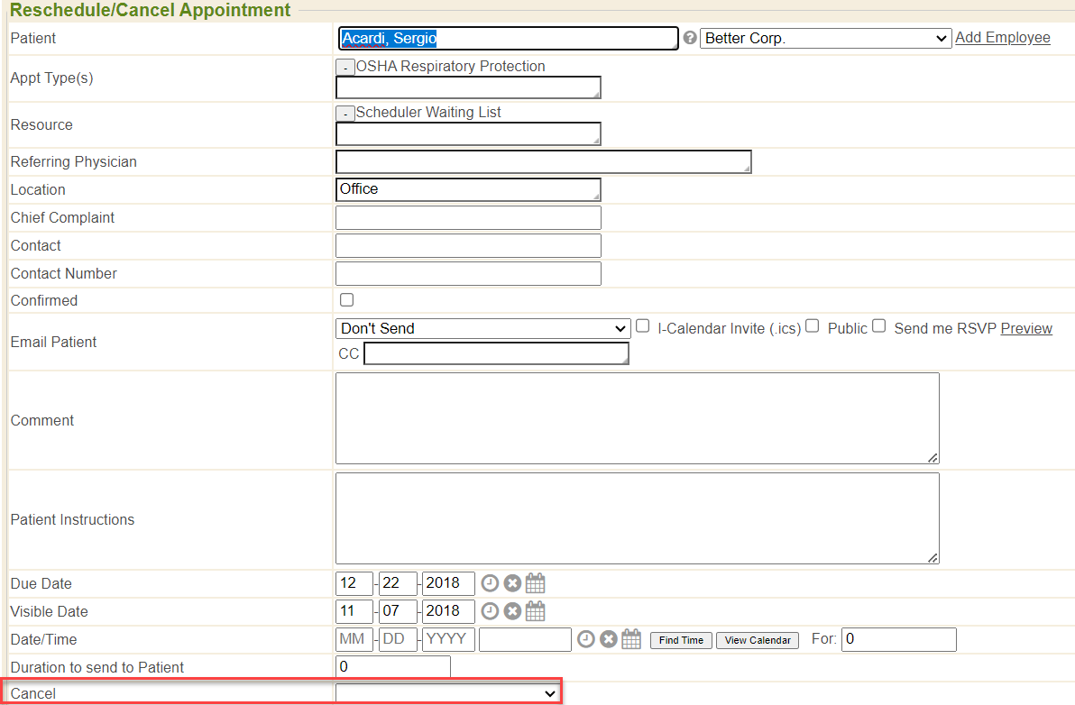Open the calendar picker for Date/Time
Screen dimensions: 1075x705
coord(631,639)
